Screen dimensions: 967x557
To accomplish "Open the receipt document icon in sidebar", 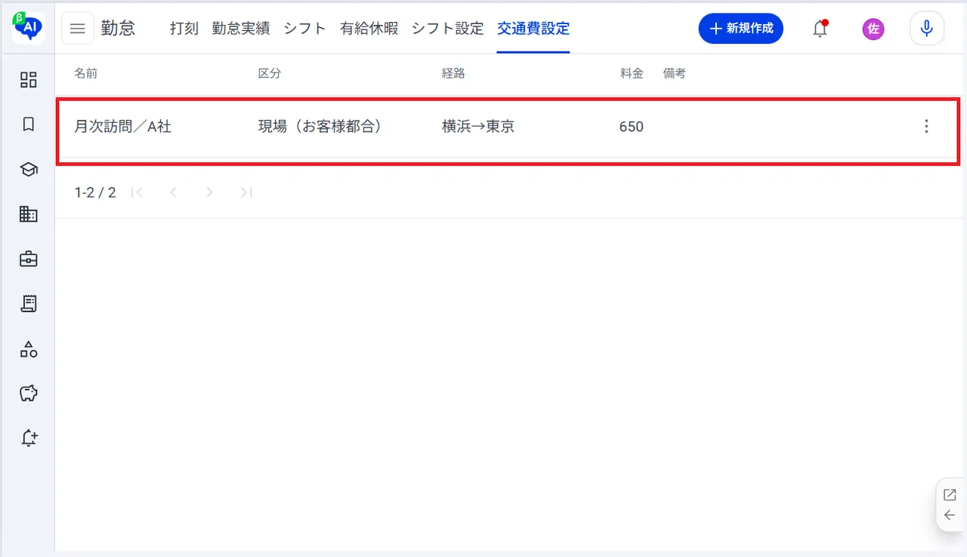I will 29,304.
